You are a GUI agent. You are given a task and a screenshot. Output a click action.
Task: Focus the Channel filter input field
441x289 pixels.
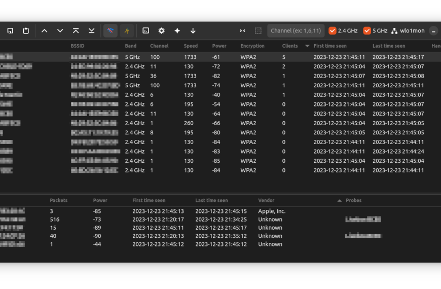pos(296,30)
